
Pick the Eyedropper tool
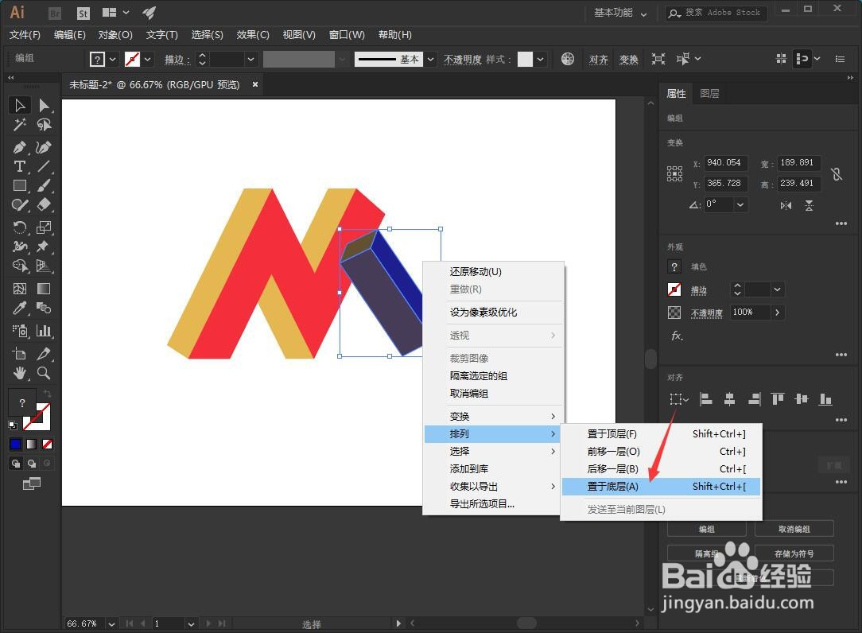[20, 308]
